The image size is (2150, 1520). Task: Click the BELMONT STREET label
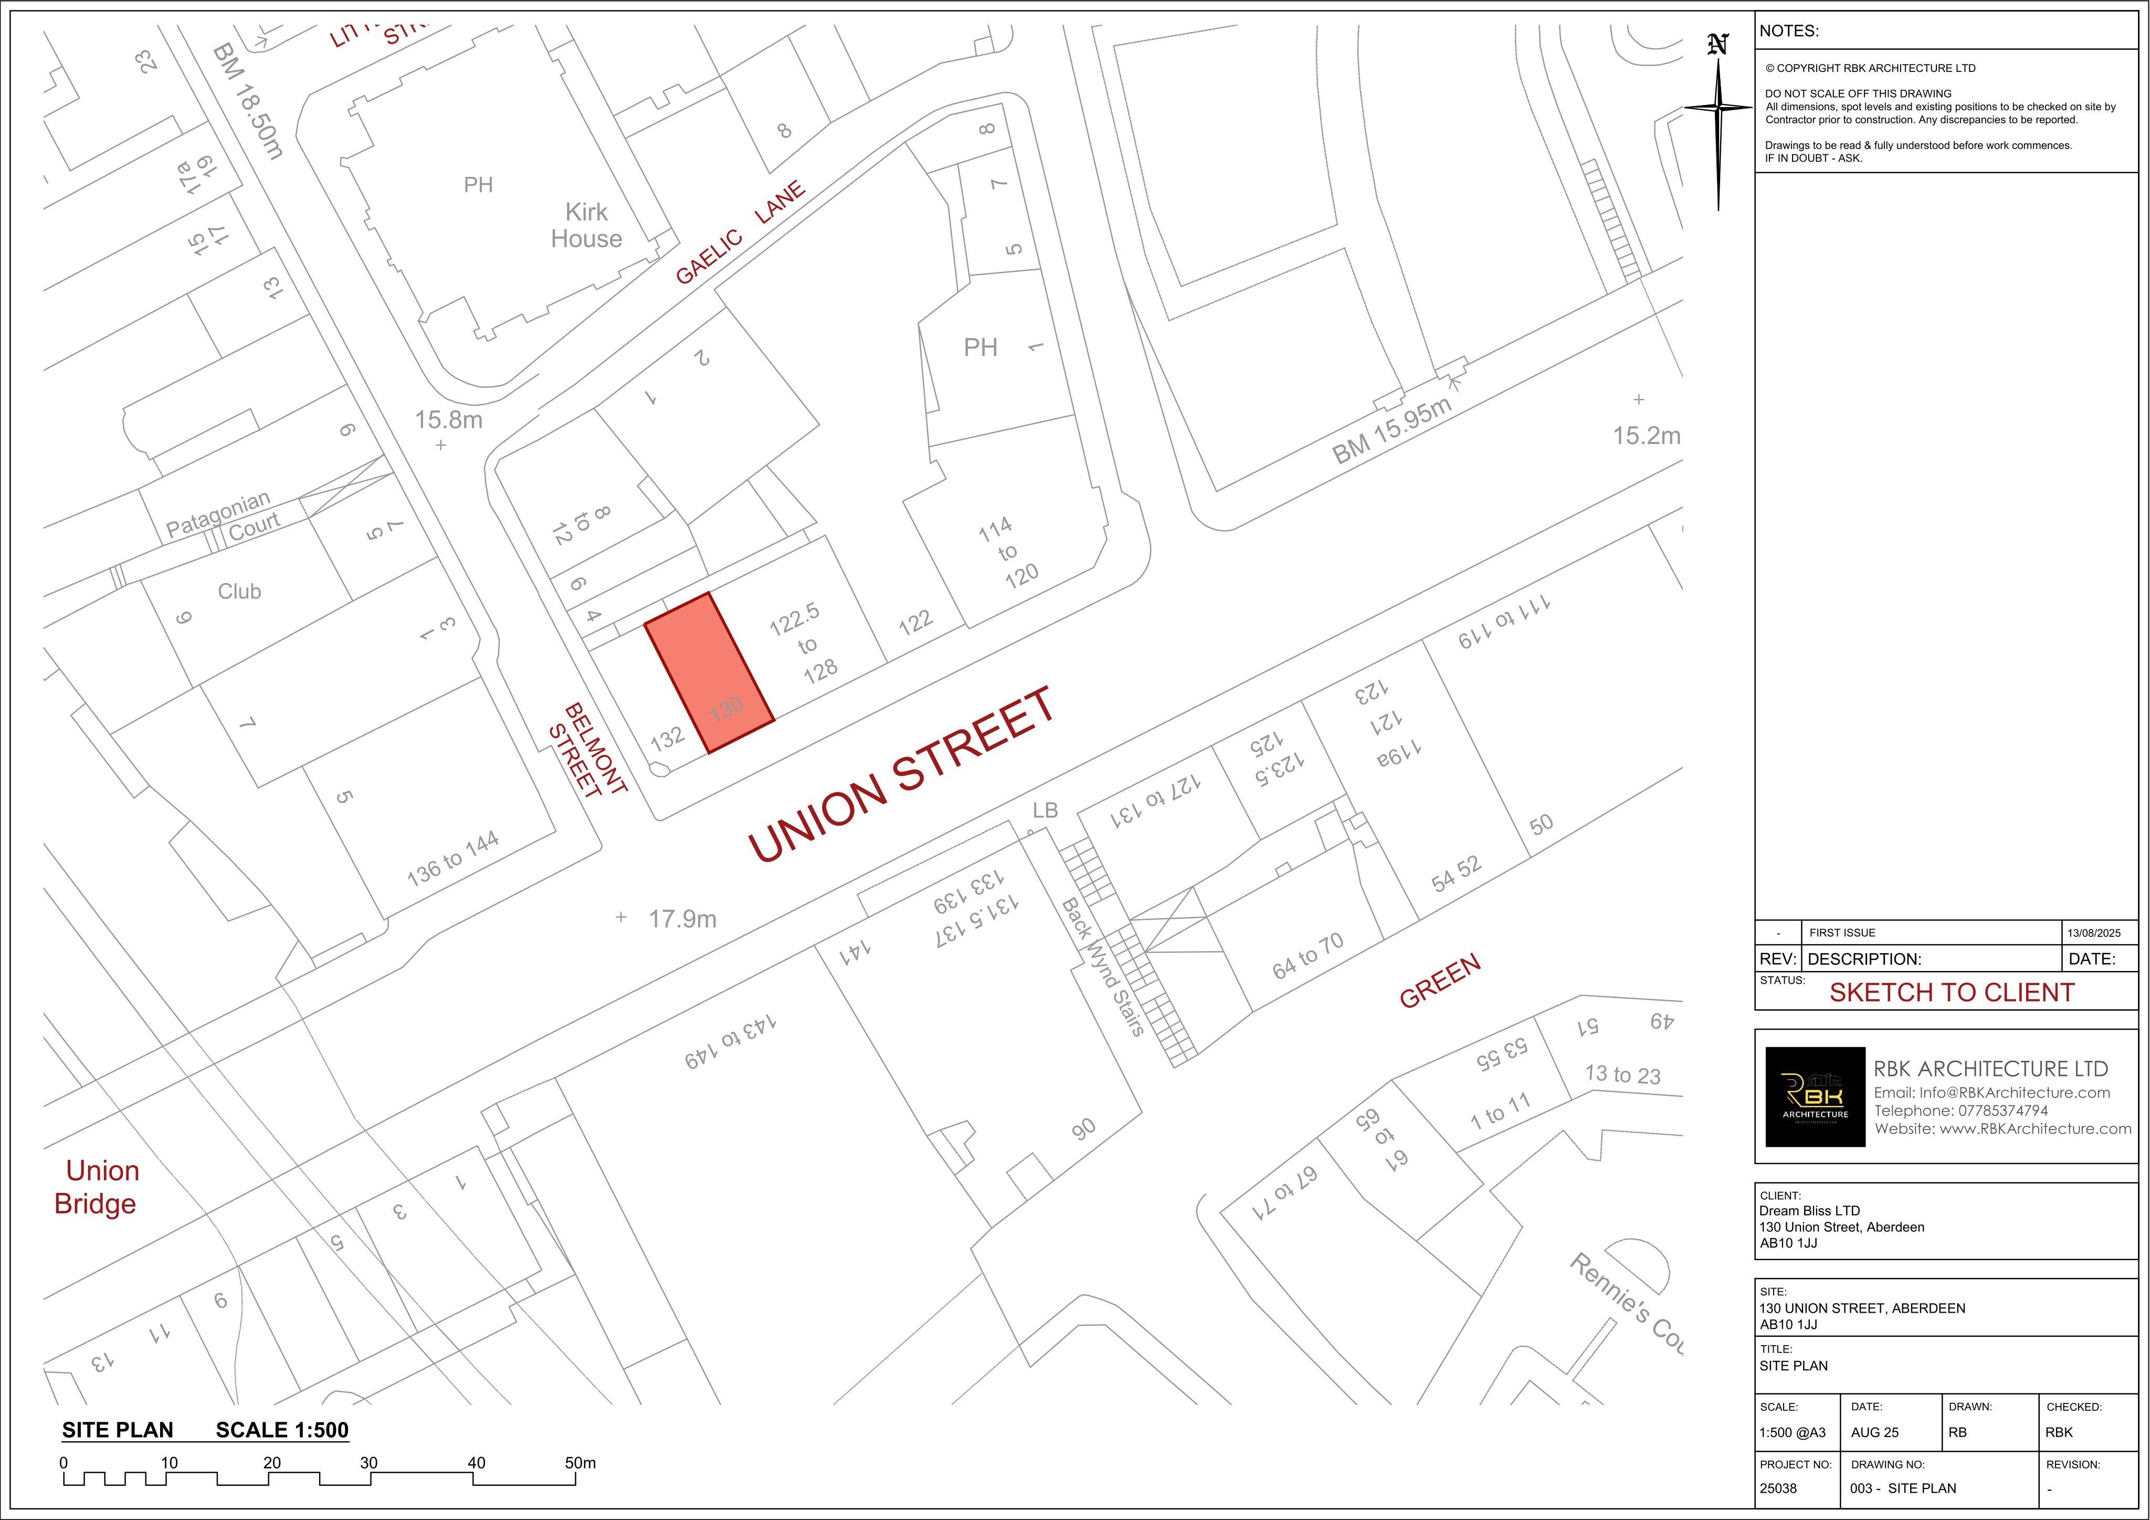point(587,750)
